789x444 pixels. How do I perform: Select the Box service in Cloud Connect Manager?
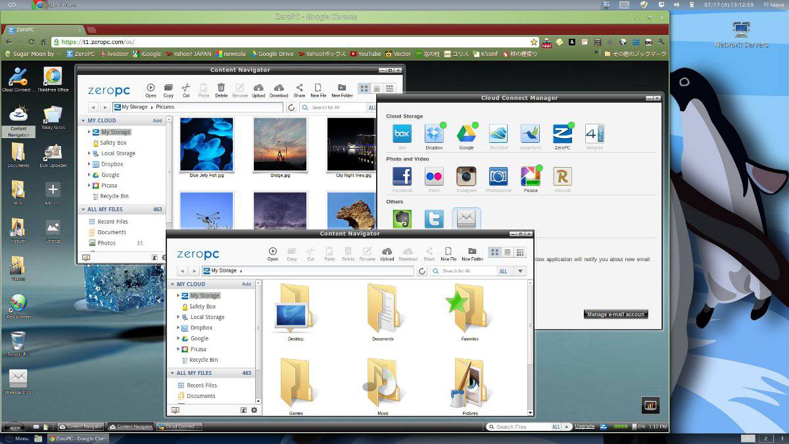402,137
